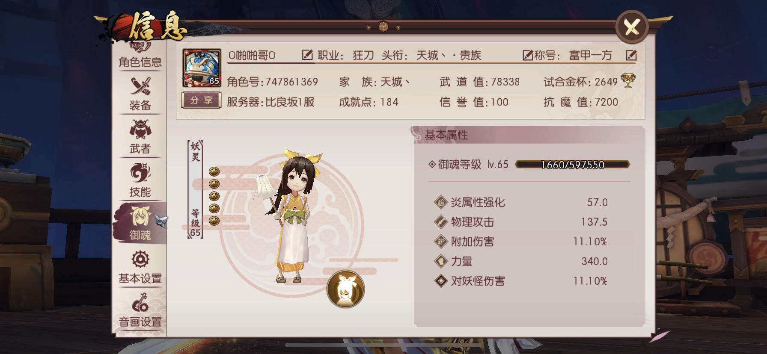Screen dimensions: 767x354
Task: Click the player avatar portrait
Action: click(202, 68)
